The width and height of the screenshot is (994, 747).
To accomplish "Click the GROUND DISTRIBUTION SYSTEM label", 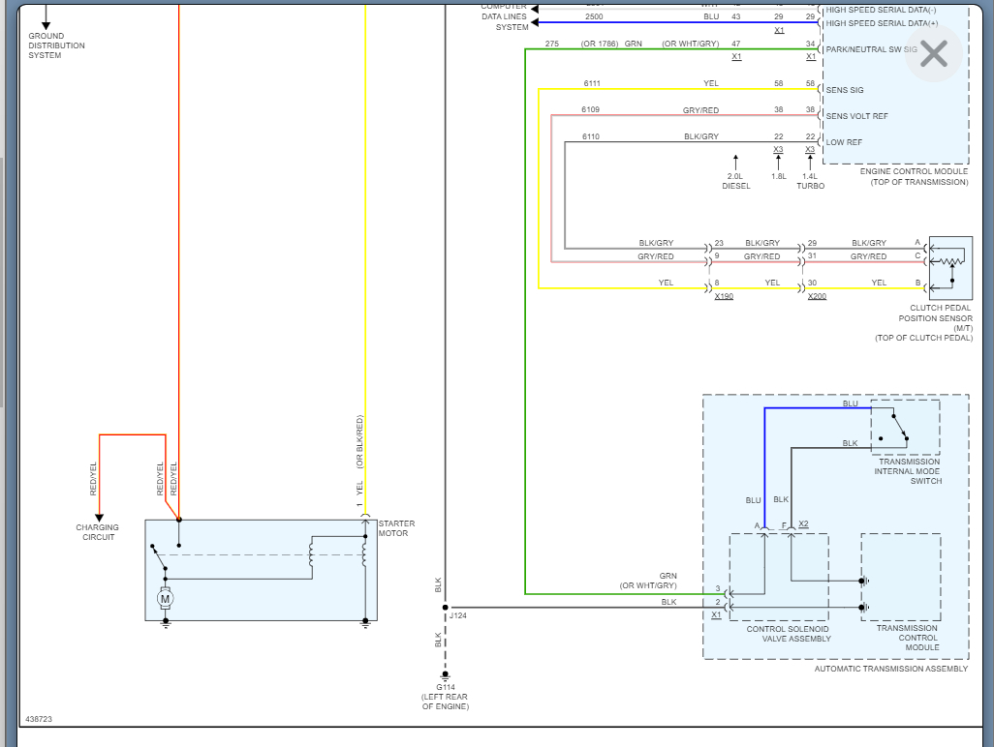I will tap(56, 45).
